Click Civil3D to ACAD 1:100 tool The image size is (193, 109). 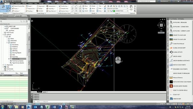(178, 35)
